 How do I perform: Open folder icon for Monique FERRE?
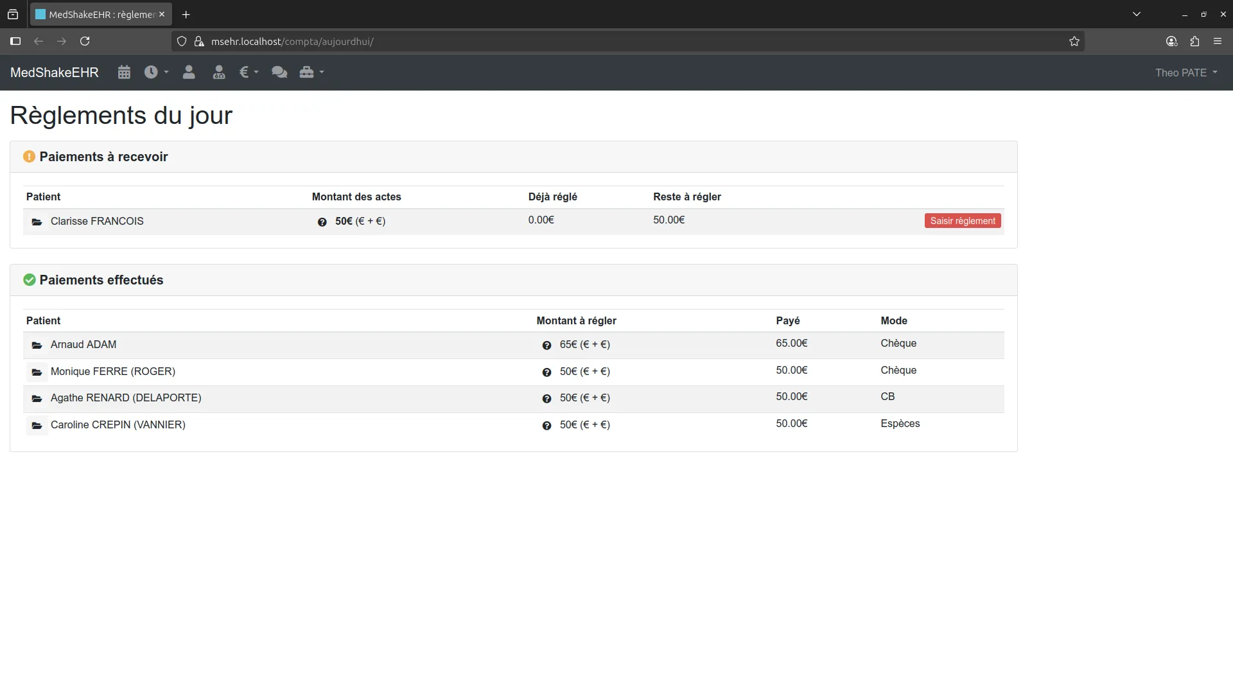point(37,372)
